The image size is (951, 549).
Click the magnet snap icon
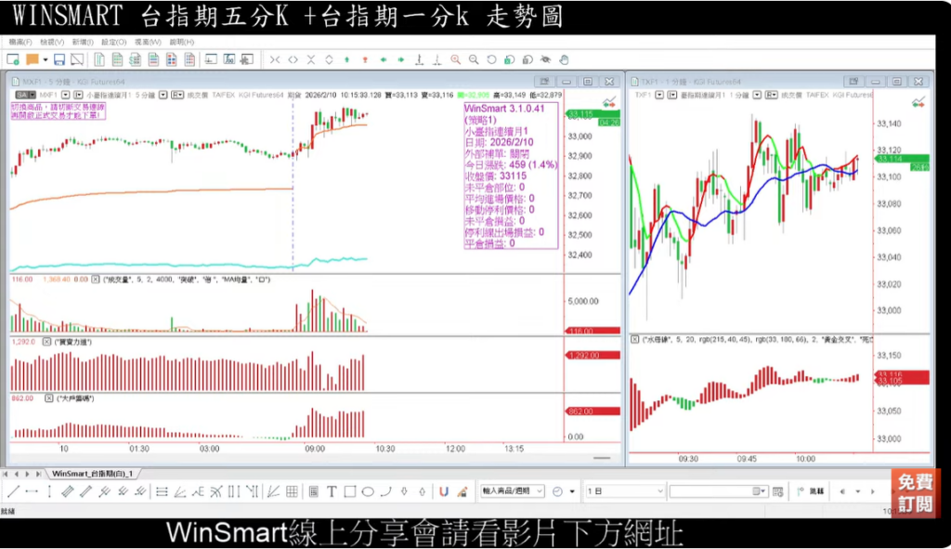point(444,491)
